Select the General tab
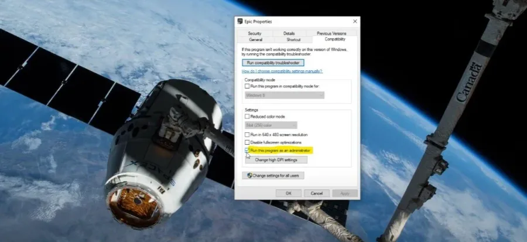The image size is (527, 242). [x=256, y=40]
